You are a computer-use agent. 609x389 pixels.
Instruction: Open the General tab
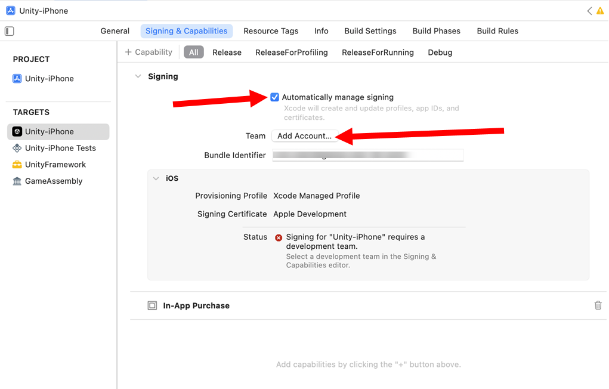(x=115, y=31)
